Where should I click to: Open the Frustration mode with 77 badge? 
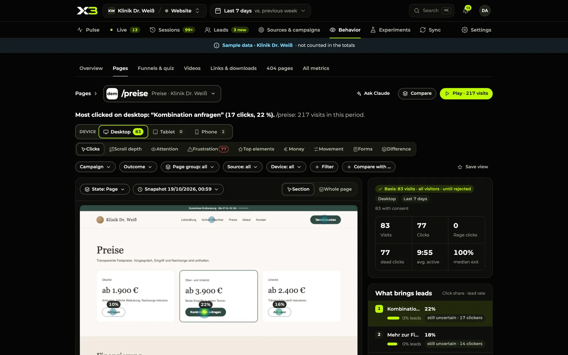coord(208,149)
